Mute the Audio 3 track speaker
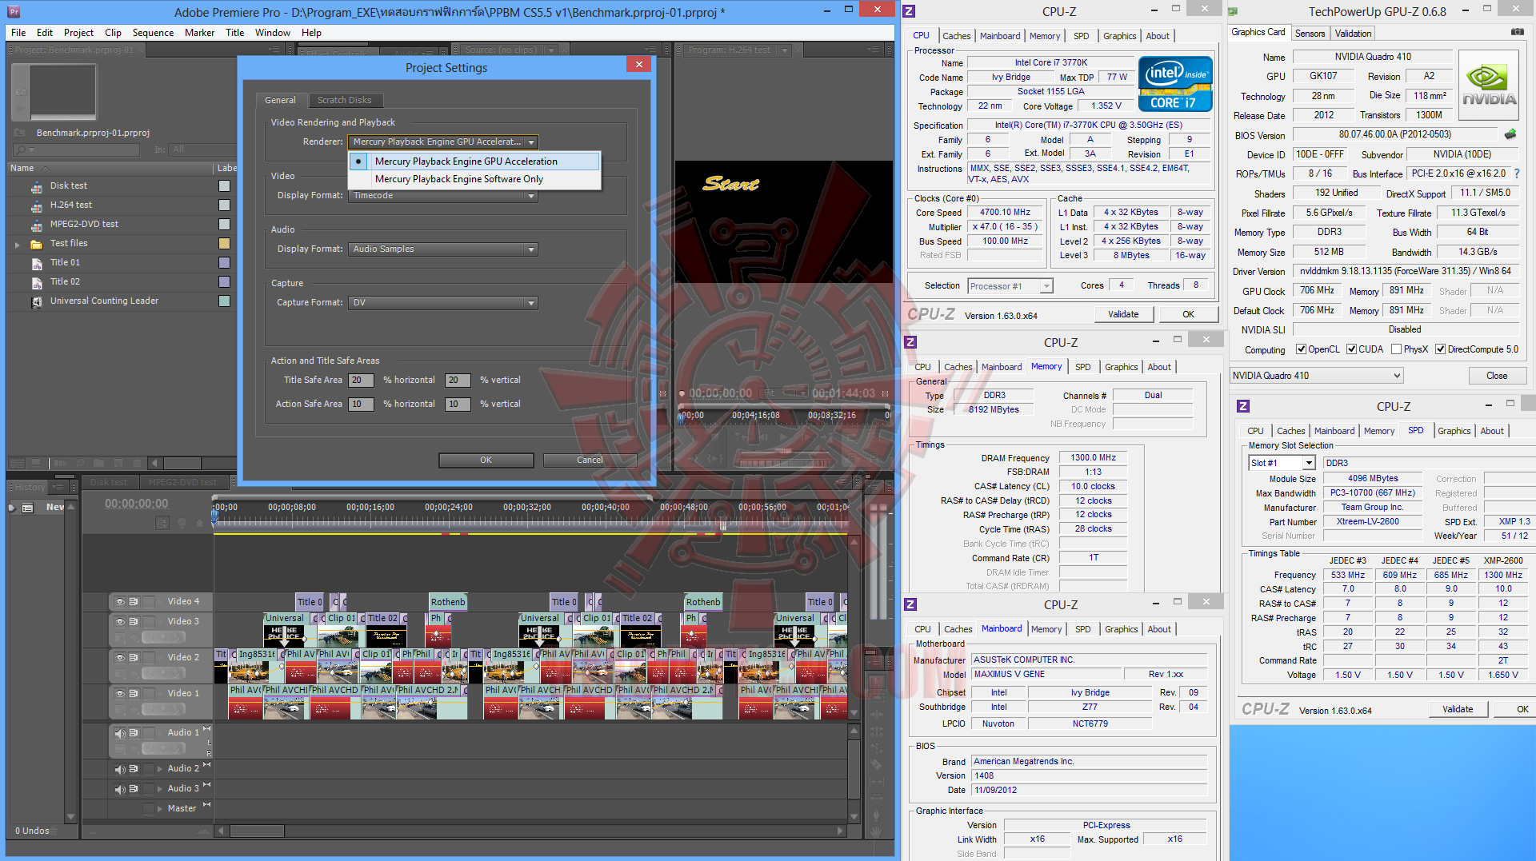Image resolution: width=1536 pixels, height=861 pixels. (x=119, y=789)
